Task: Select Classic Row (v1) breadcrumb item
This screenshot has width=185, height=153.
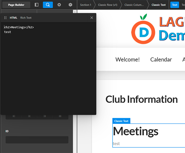Action: 107,5
